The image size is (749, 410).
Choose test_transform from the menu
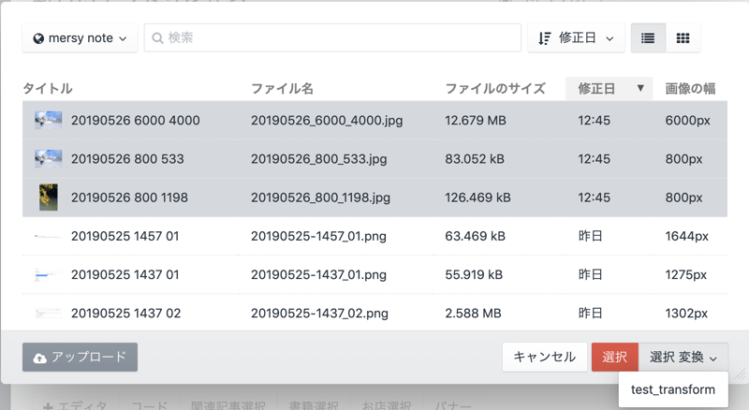point(673,389)
